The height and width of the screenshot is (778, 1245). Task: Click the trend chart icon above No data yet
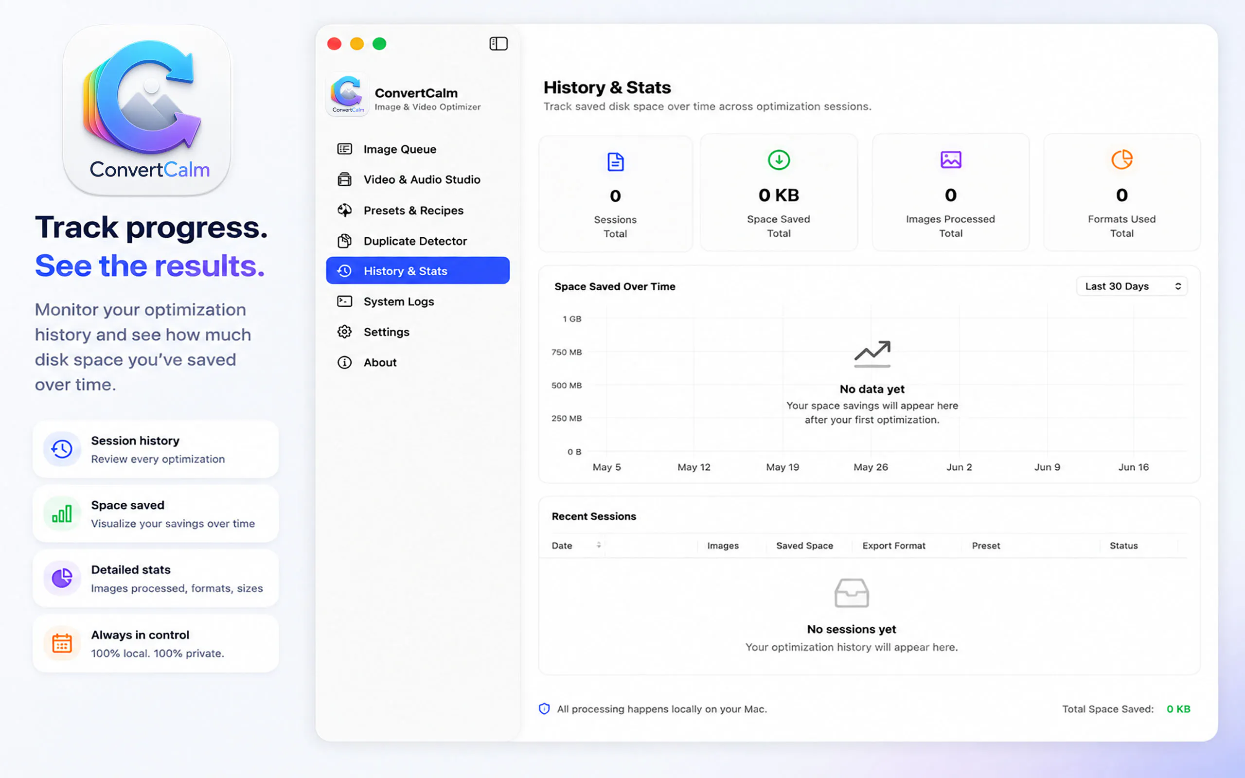pyautogui.click(x=872, y=354)
